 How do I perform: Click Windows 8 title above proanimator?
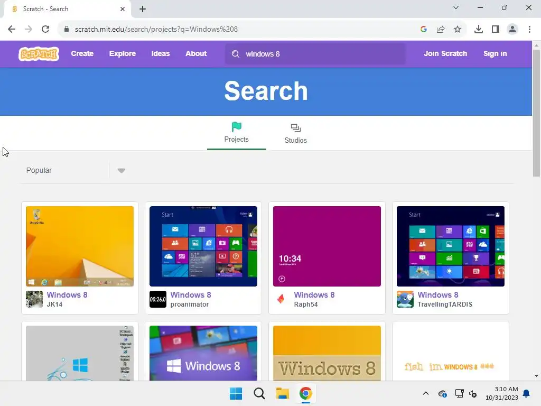[x=190, y=295]
